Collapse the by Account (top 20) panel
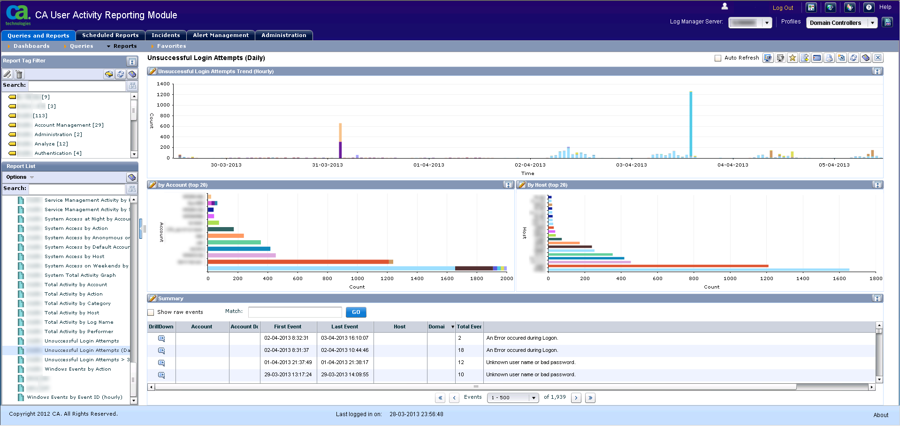The height and width of the screenshot is (426, 900). click(x=508, y=185)
